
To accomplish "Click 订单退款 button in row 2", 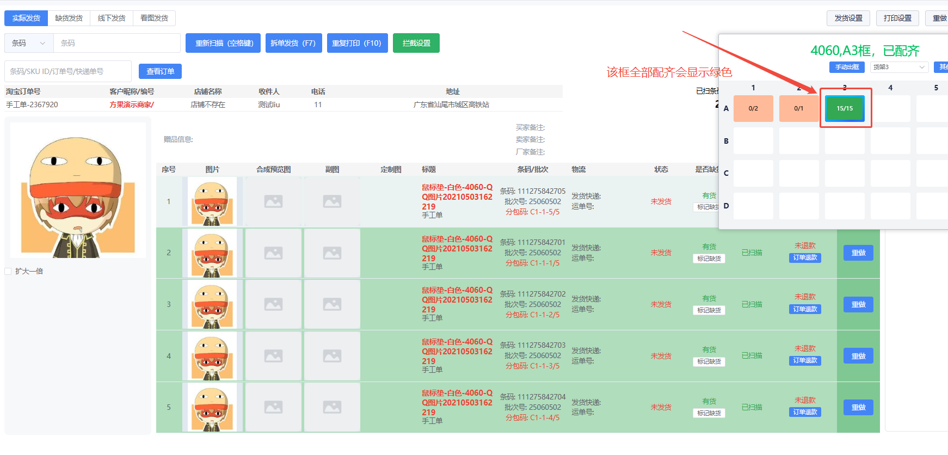I will point(805,258).
